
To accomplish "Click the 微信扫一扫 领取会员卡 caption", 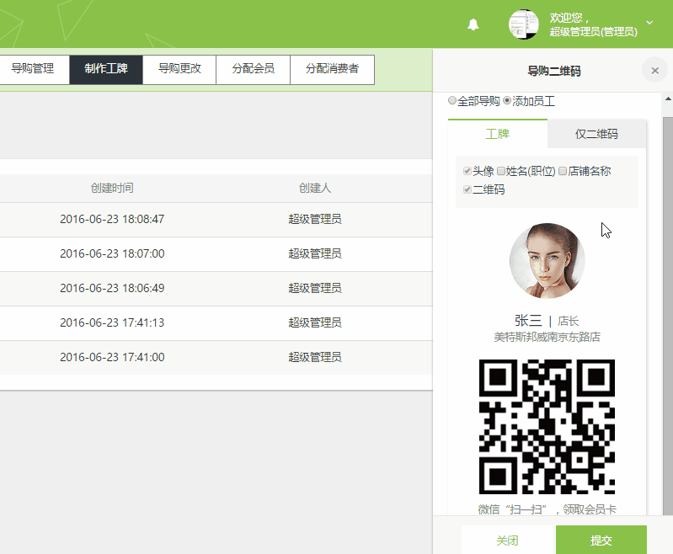I will pyautogui.click(x=547, y=509).
